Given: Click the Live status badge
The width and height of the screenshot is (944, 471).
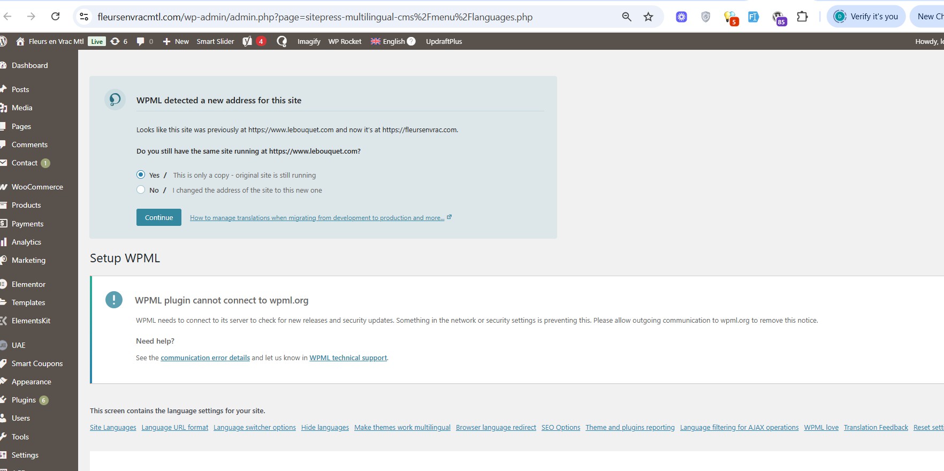Looking at the screenshot, I should coord(97,41).
